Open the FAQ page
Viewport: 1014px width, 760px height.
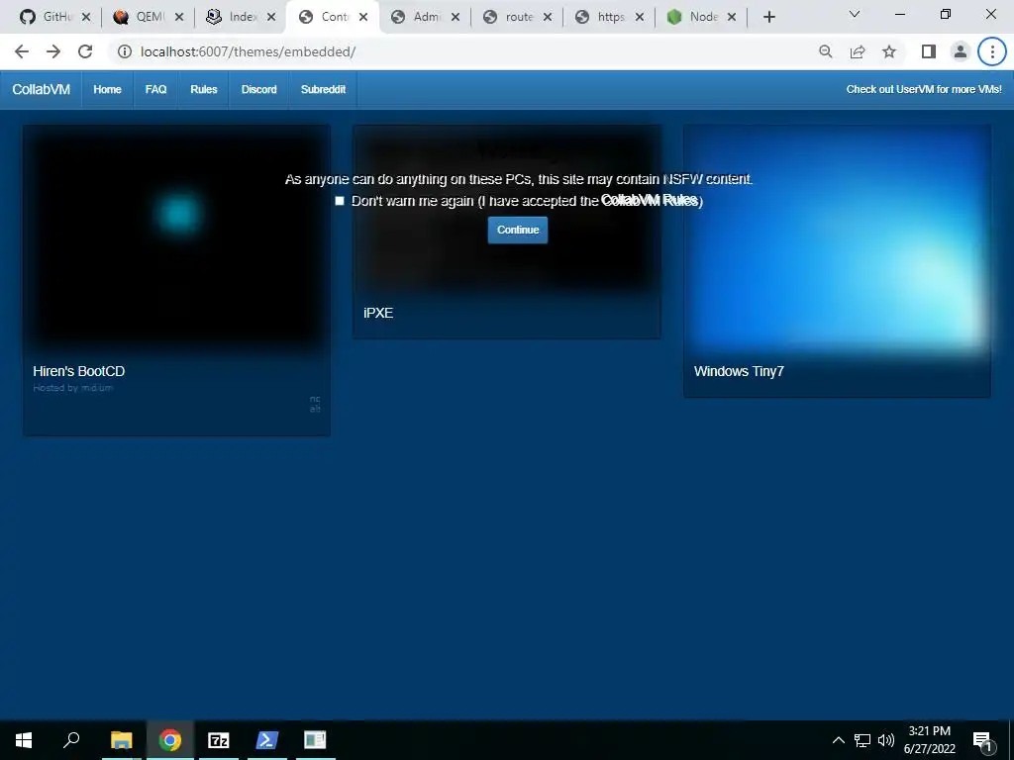(155, 90)
